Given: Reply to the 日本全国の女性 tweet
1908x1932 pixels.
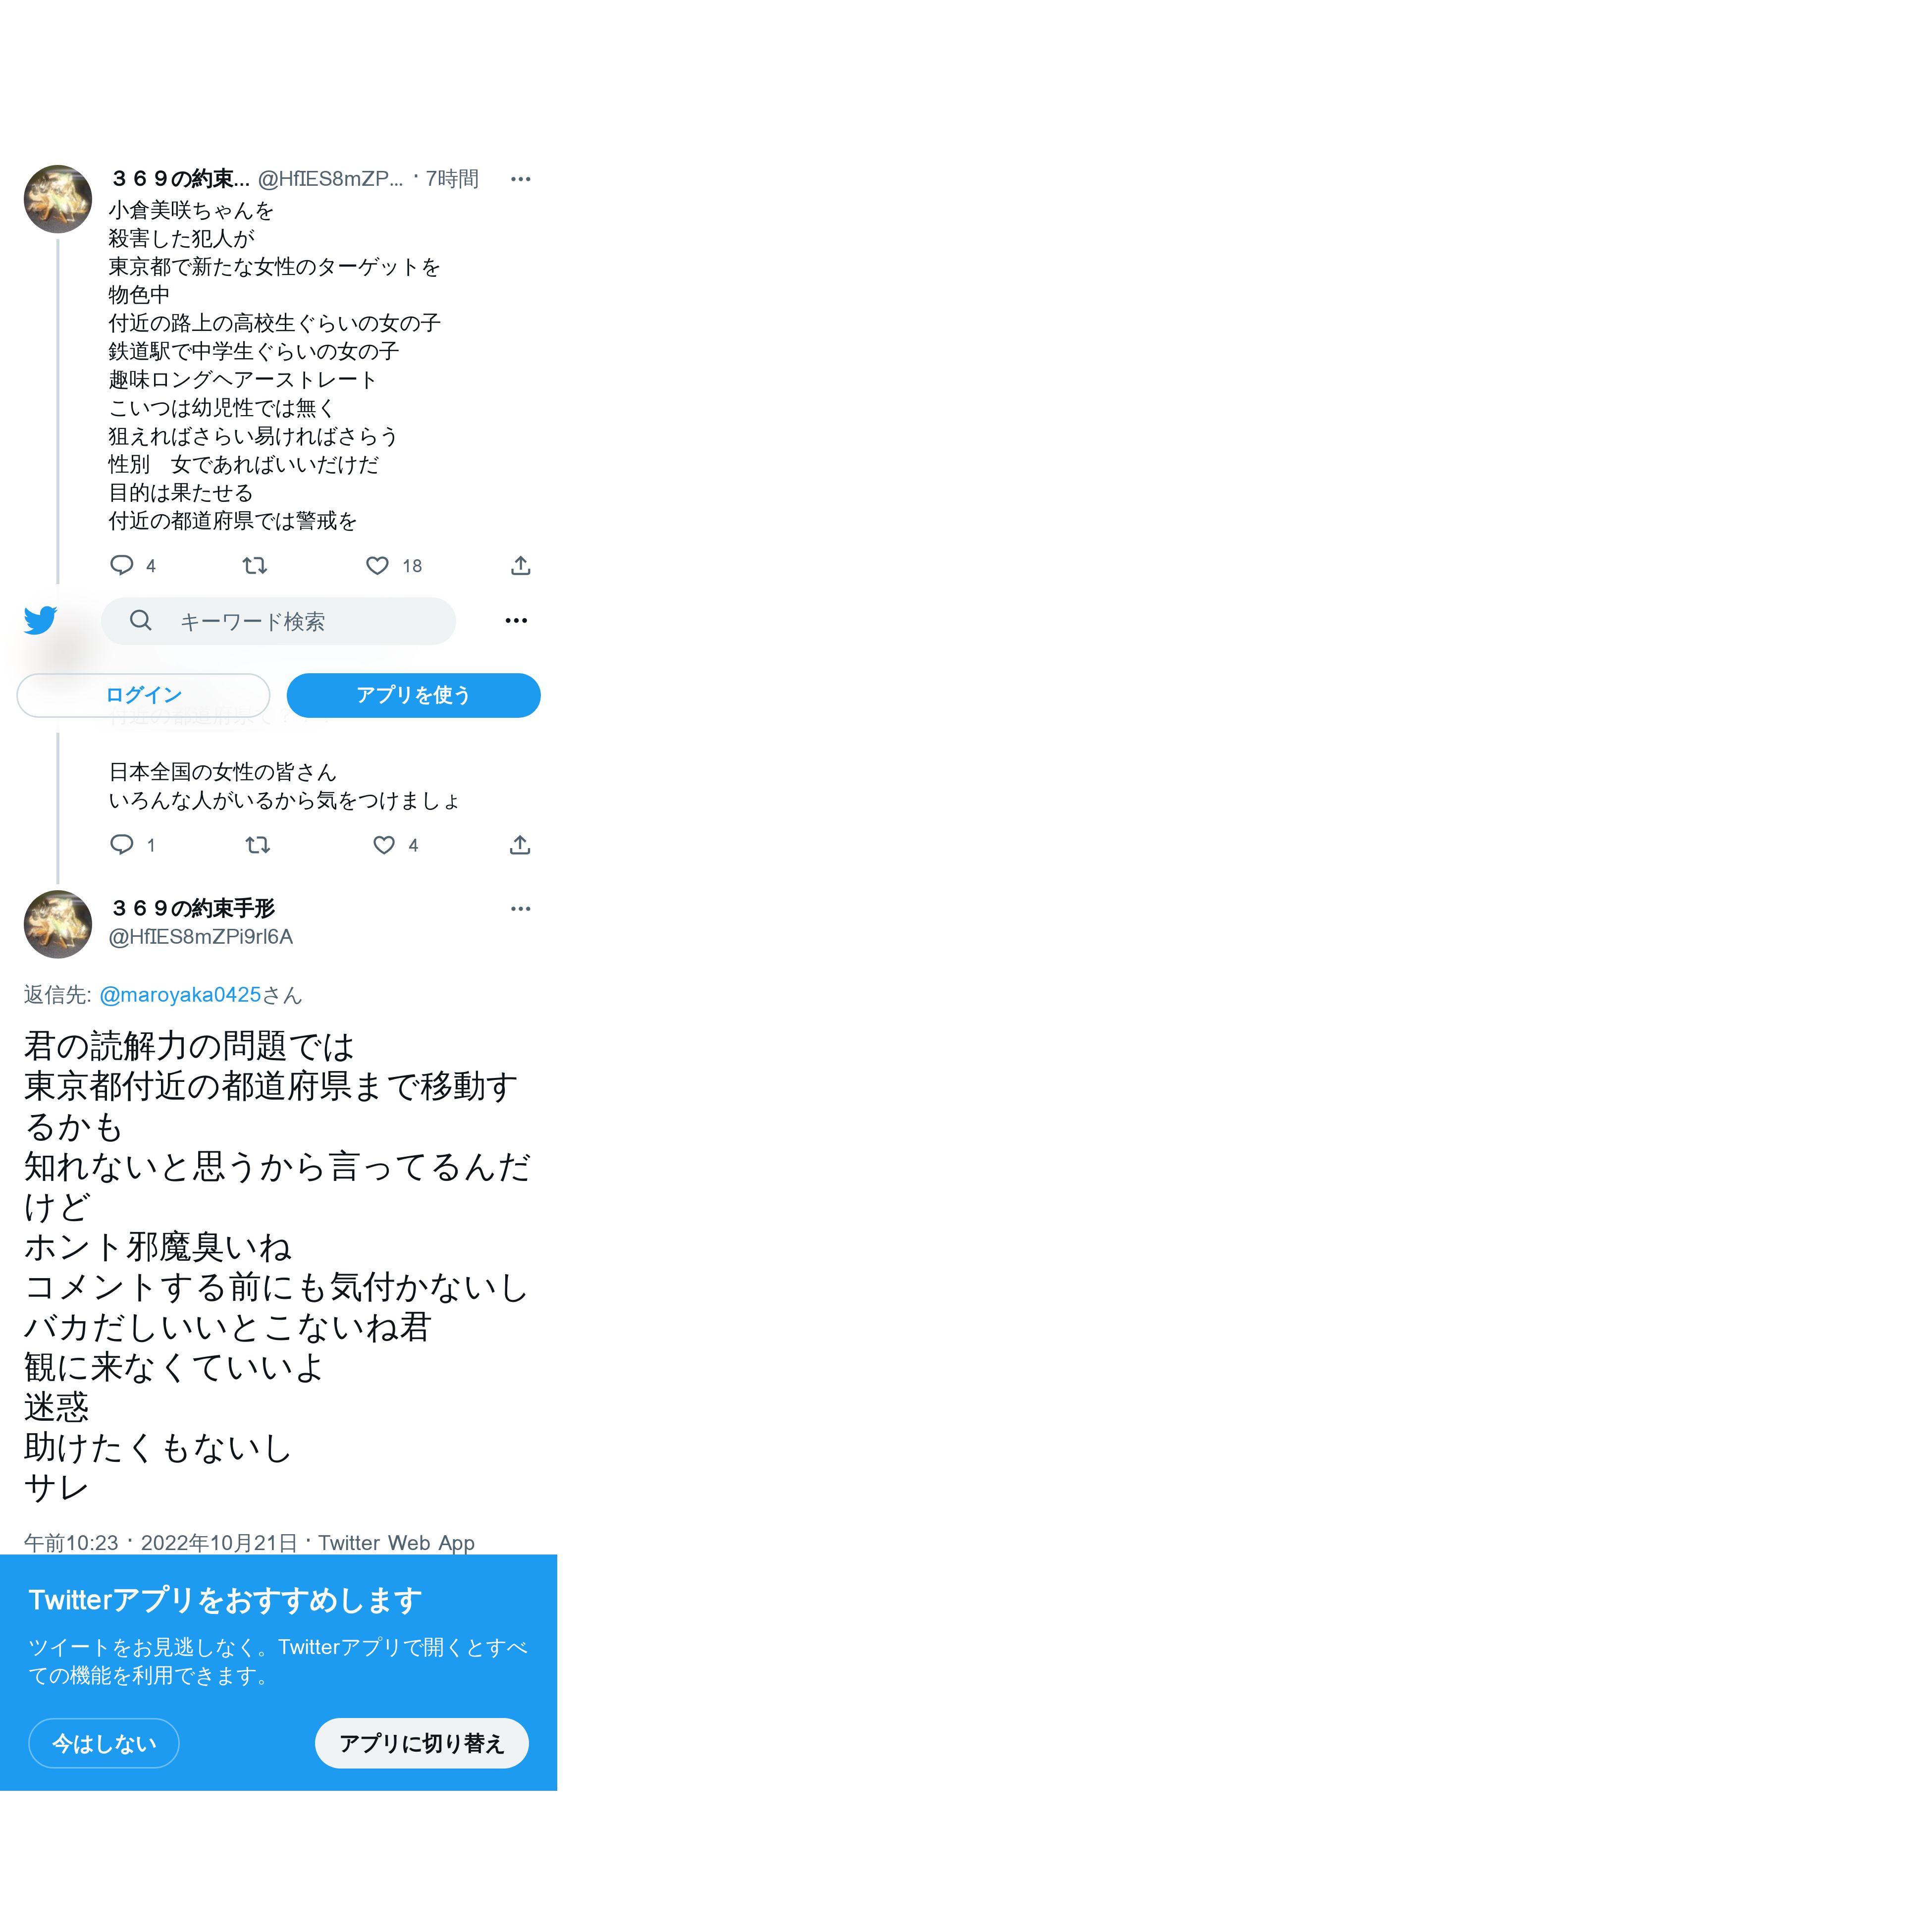Looking at the screenshot, I should coord(122,845).
